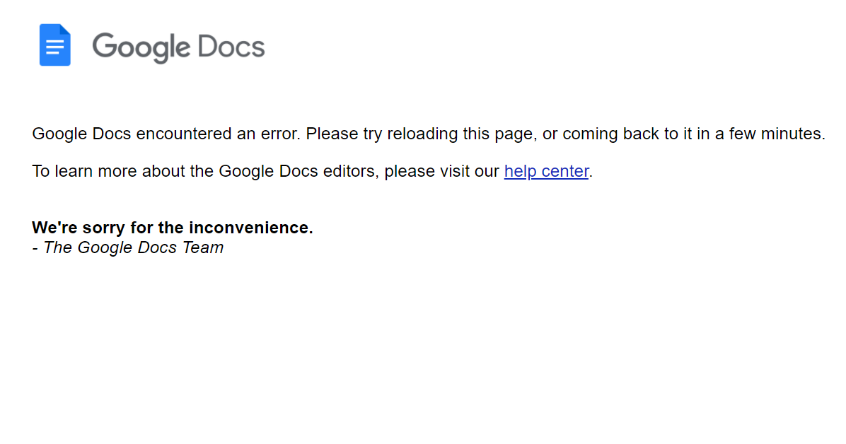The image size is (846, 444).
Task: Open the help center link
Action: pyautogui.click(x=546, y=171)
